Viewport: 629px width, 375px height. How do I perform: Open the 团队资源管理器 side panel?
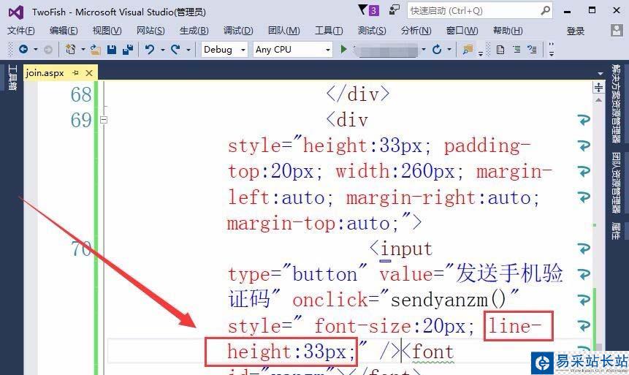point(616,183)
